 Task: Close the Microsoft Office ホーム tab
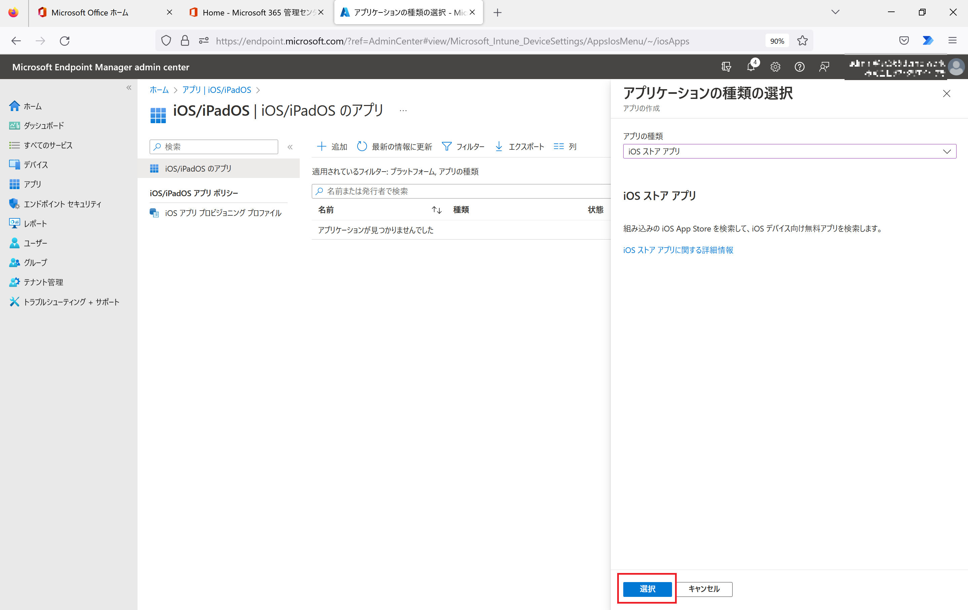[x=169, y=12]
